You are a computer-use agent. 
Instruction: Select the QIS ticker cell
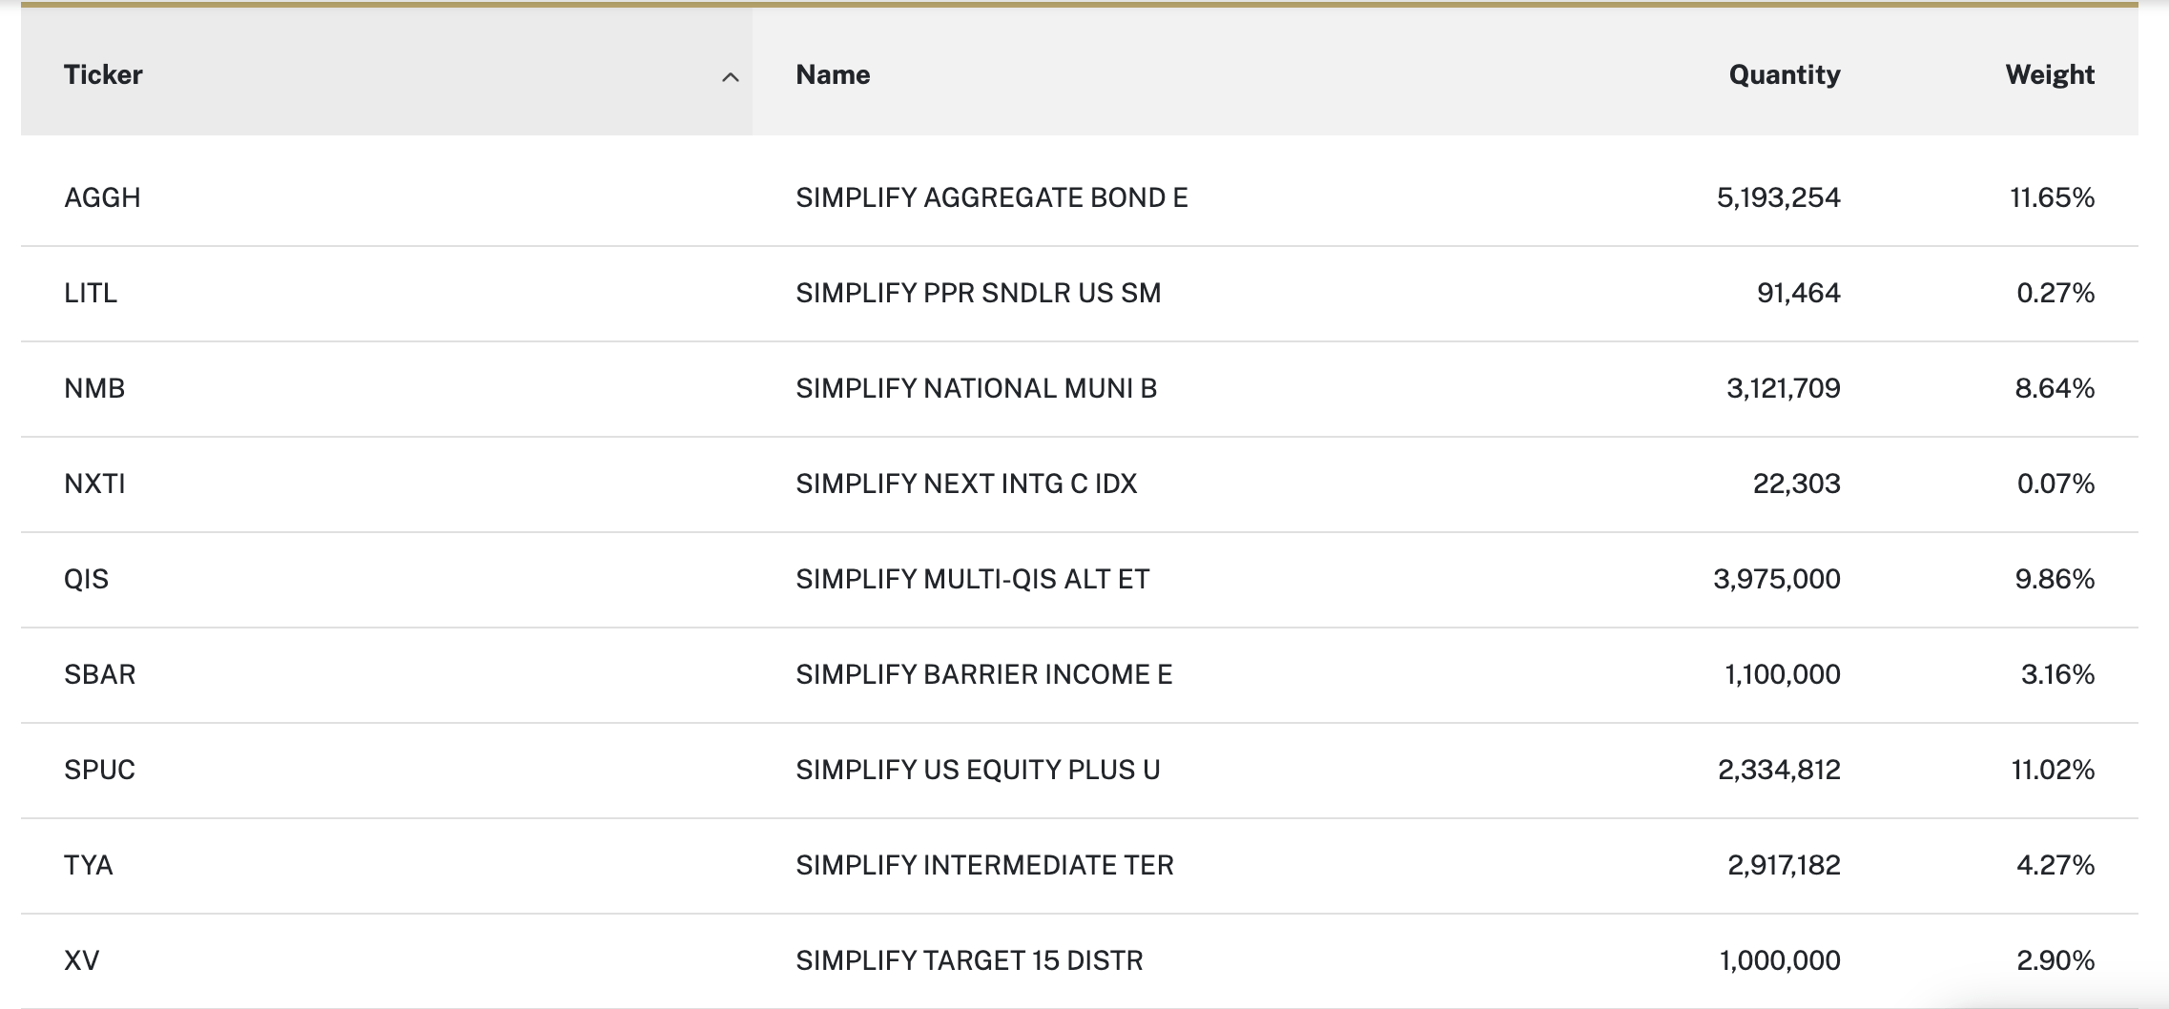point(86,579)
